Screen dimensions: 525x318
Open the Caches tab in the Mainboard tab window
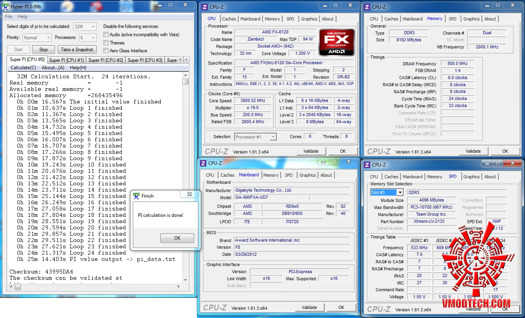(x=228, y=175)
